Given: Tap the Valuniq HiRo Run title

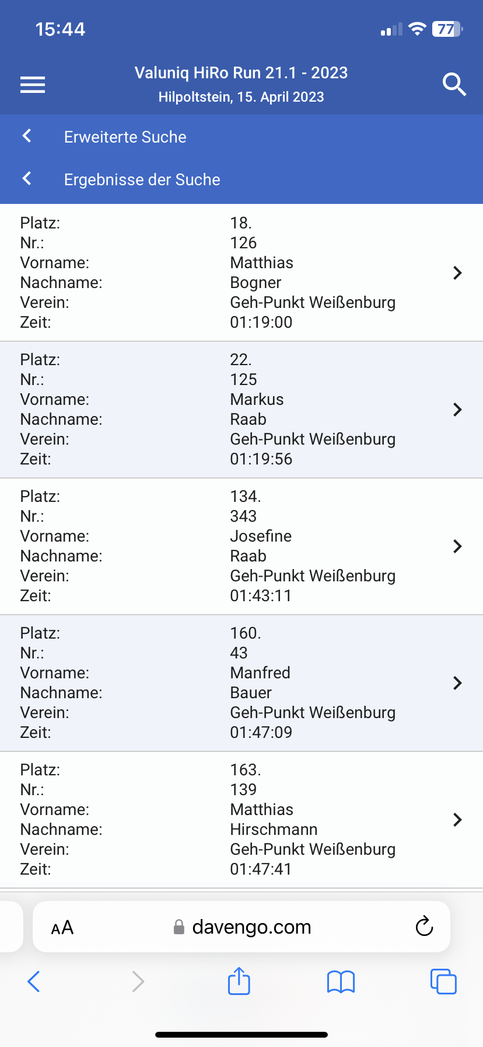Looking at the screenshot, I should pyautogui.click(x=241, y=73).
